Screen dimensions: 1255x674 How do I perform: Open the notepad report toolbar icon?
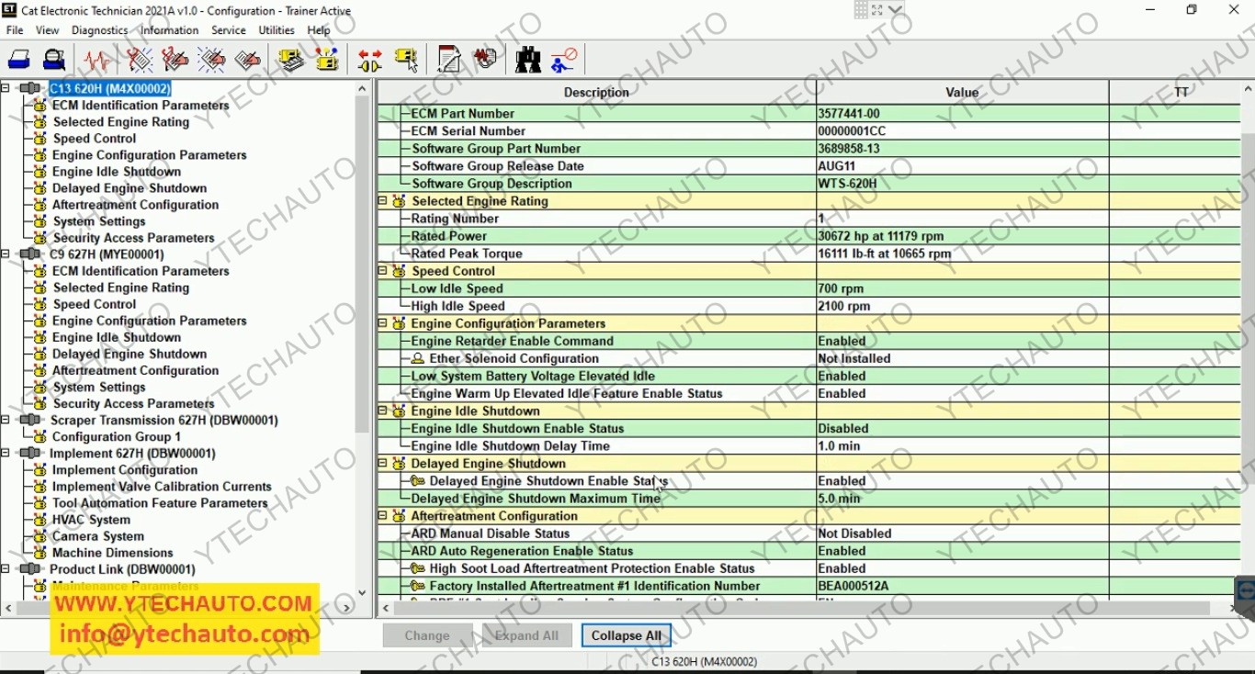449,61
